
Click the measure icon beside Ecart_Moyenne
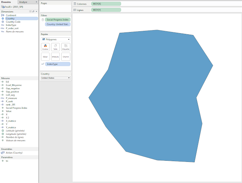[3, 85]
